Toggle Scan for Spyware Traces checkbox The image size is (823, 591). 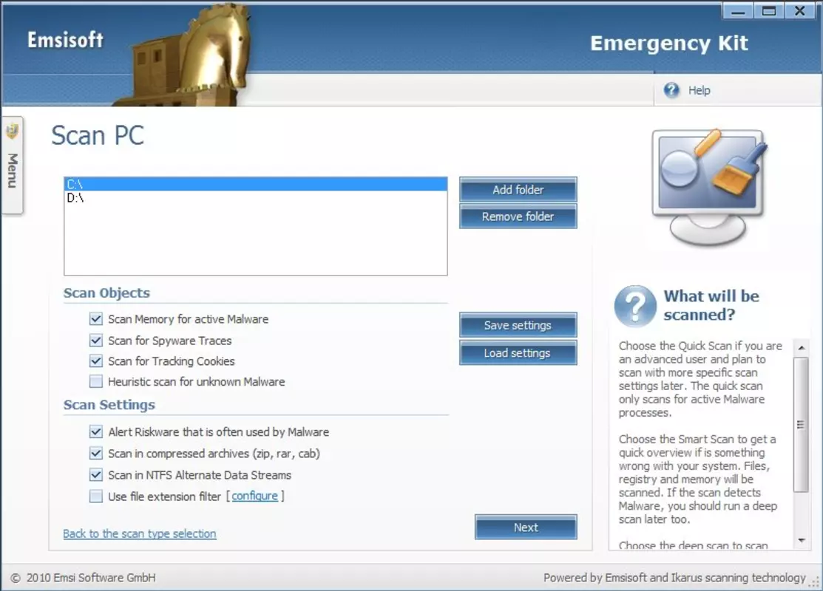pos(95,341)
